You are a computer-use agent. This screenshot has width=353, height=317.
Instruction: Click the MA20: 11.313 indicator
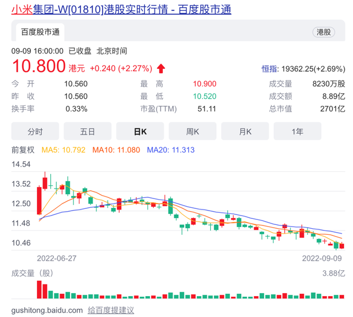(170, 150)
